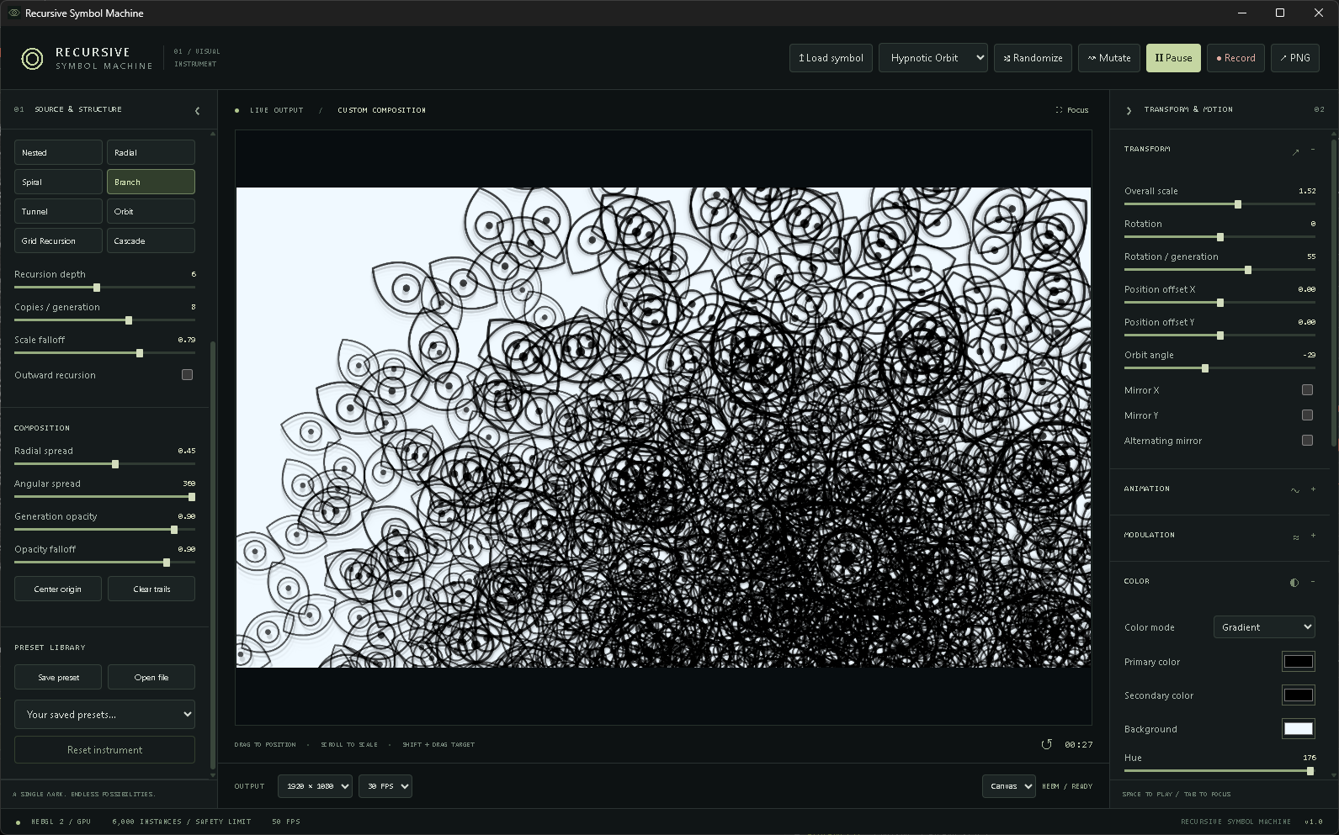Click the Generation opacity slider handle
This screenshot has height=835, width=1339.
(174, 530)
